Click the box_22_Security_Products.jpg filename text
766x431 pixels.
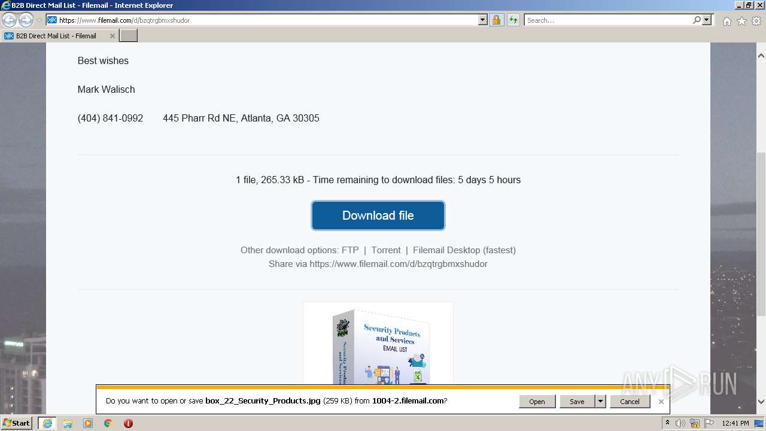point(263,401)
